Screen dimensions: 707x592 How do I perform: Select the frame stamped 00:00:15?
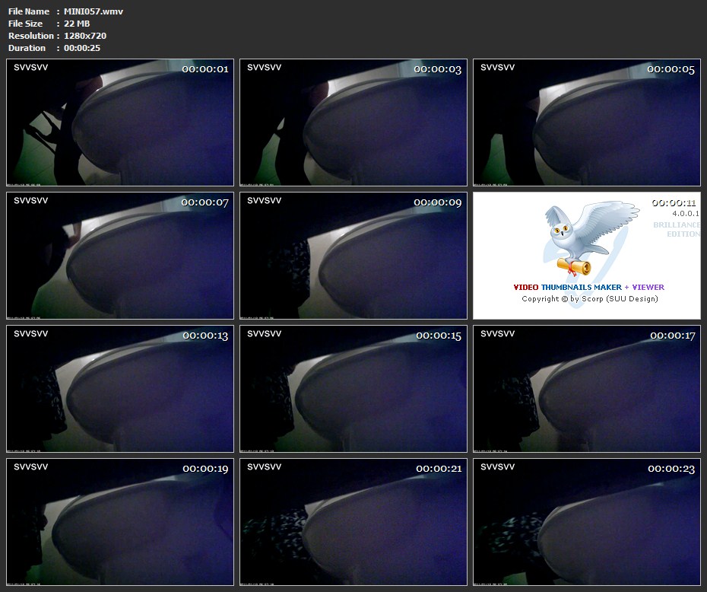point(353,389)
